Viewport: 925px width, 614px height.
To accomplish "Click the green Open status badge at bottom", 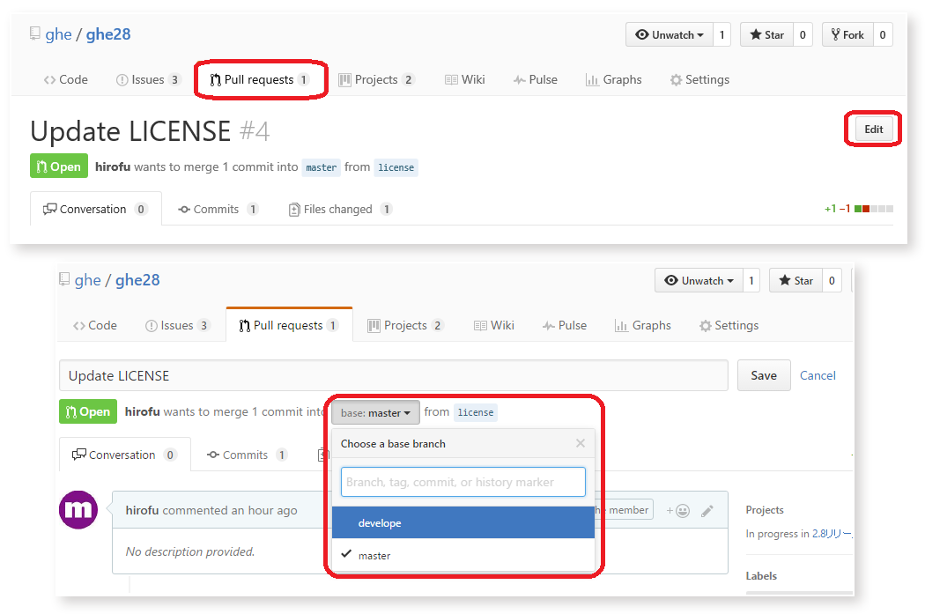I will point(88,411).
